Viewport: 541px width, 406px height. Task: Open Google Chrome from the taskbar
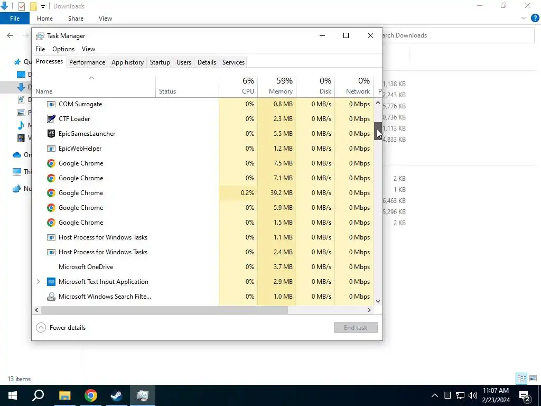click(x=91, y=395)
